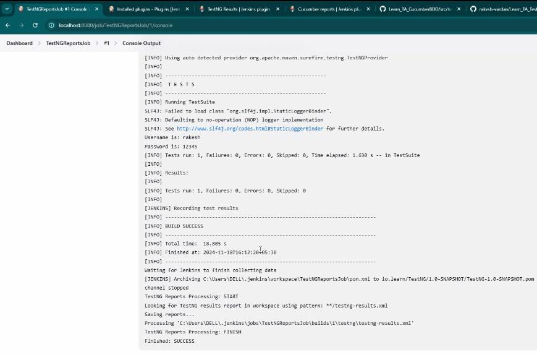
Task: Click the GitHub favicon on rakesh-vardan tab
Action: coord(473,9)
